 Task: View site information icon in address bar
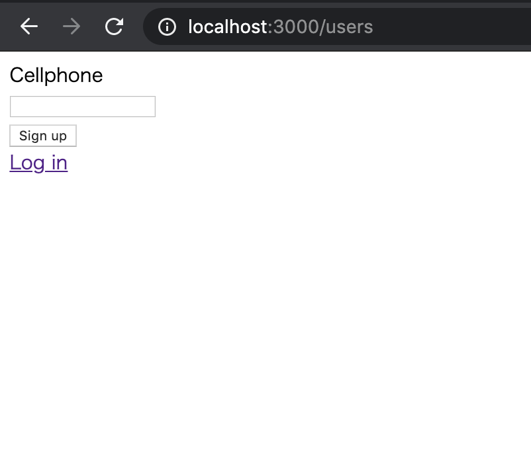click(167, 26)
